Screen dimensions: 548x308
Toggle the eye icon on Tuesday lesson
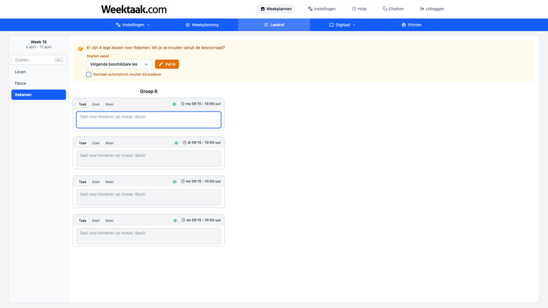(x=176, y=143)
